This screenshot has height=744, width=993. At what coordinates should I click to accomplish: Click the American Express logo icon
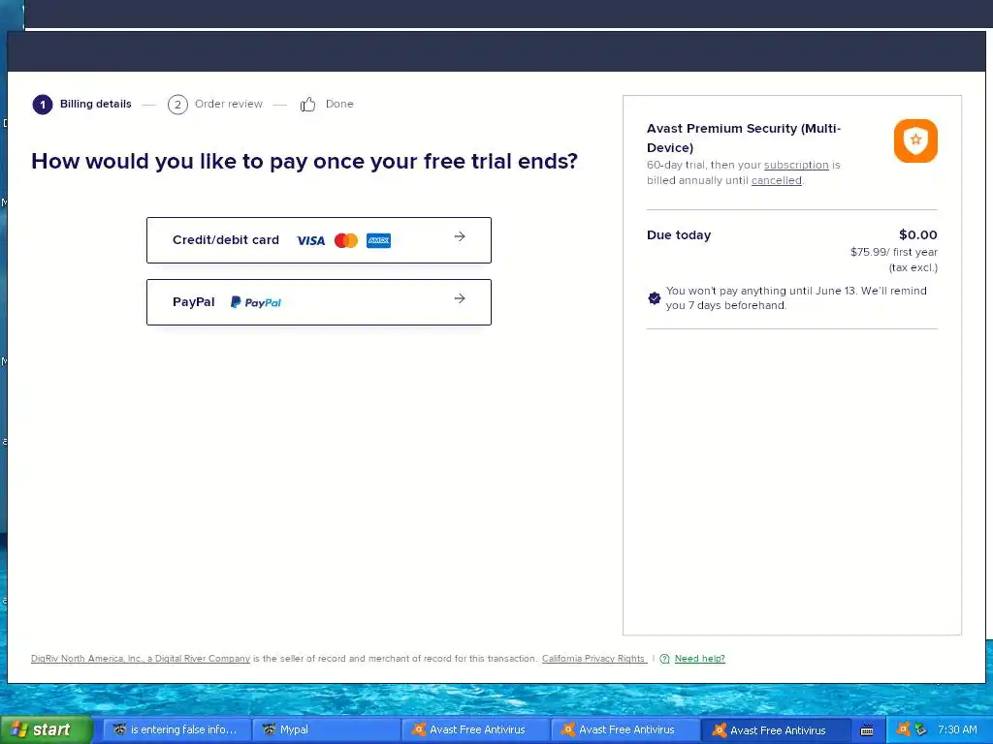(379, 240)
